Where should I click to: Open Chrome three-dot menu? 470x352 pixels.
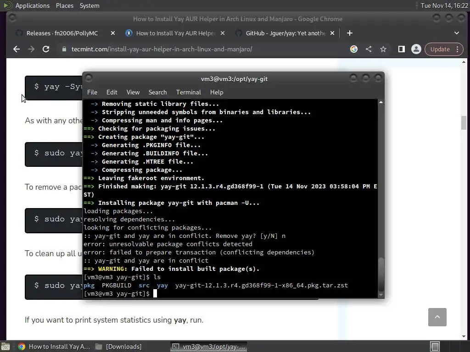coord(458,49)
